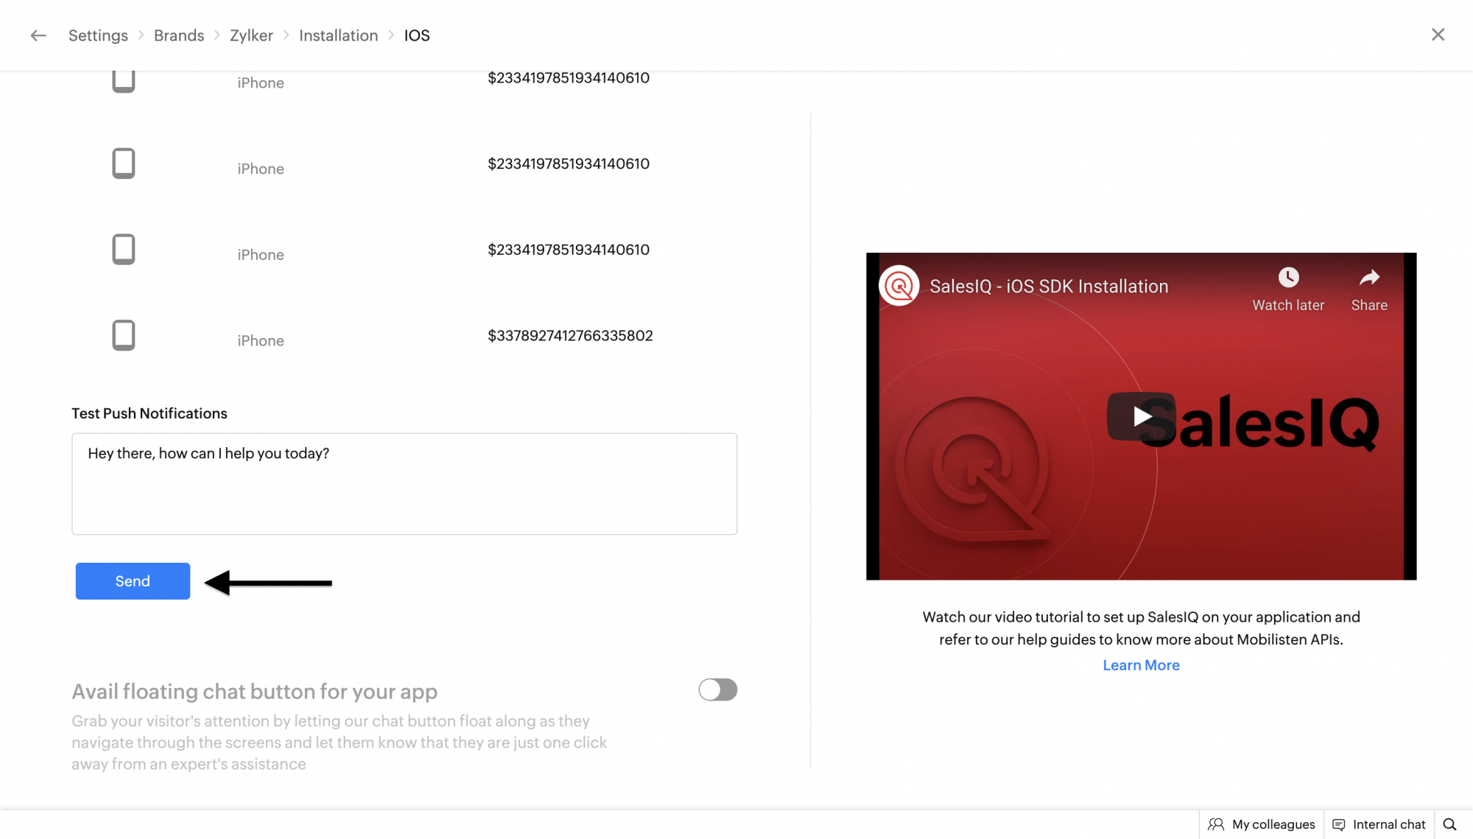Click the Send button
Screen dimensions: 1473x839
pos(133,581)
